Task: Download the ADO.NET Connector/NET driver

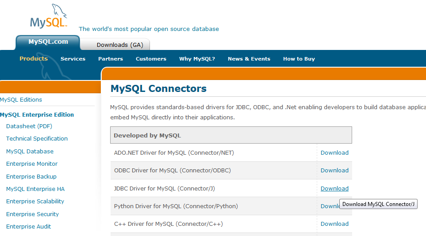Action: point(334,153)
